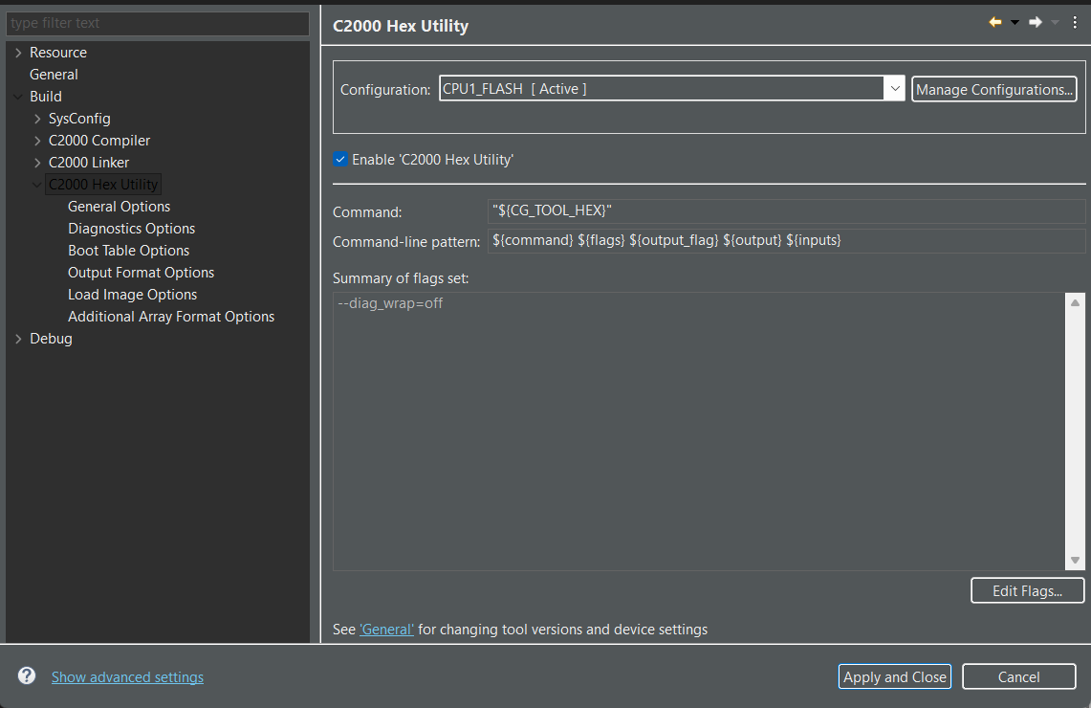
Task: Expand the Debug tree node
Action: coord(19,339)
